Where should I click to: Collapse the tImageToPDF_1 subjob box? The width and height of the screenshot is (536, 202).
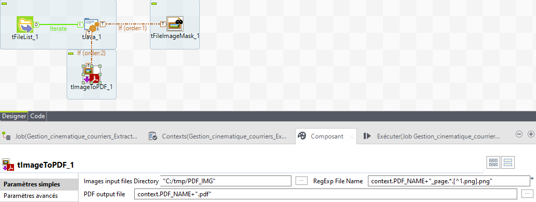(x=71, y=53)
